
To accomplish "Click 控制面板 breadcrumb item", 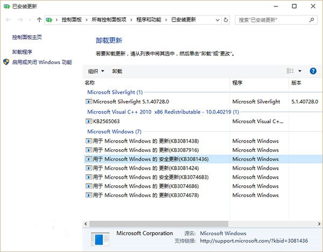I will (x=72, y=20).
